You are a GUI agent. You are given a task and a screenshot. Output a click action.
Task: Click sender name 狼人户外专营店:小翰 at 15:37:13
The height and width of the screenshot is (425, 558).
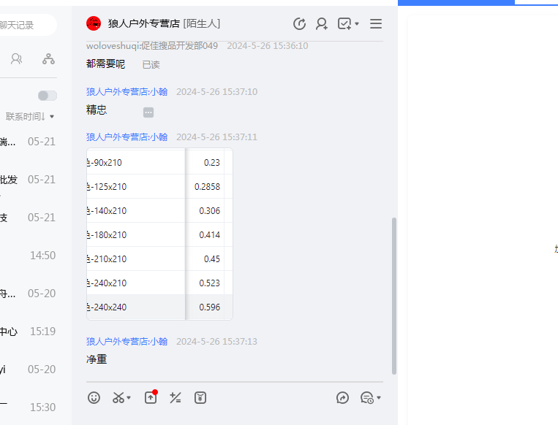(x=127, y=341)
